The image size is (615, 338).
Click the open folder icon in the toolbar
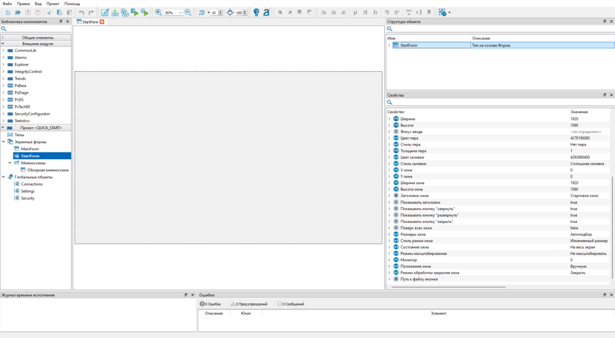18,13
